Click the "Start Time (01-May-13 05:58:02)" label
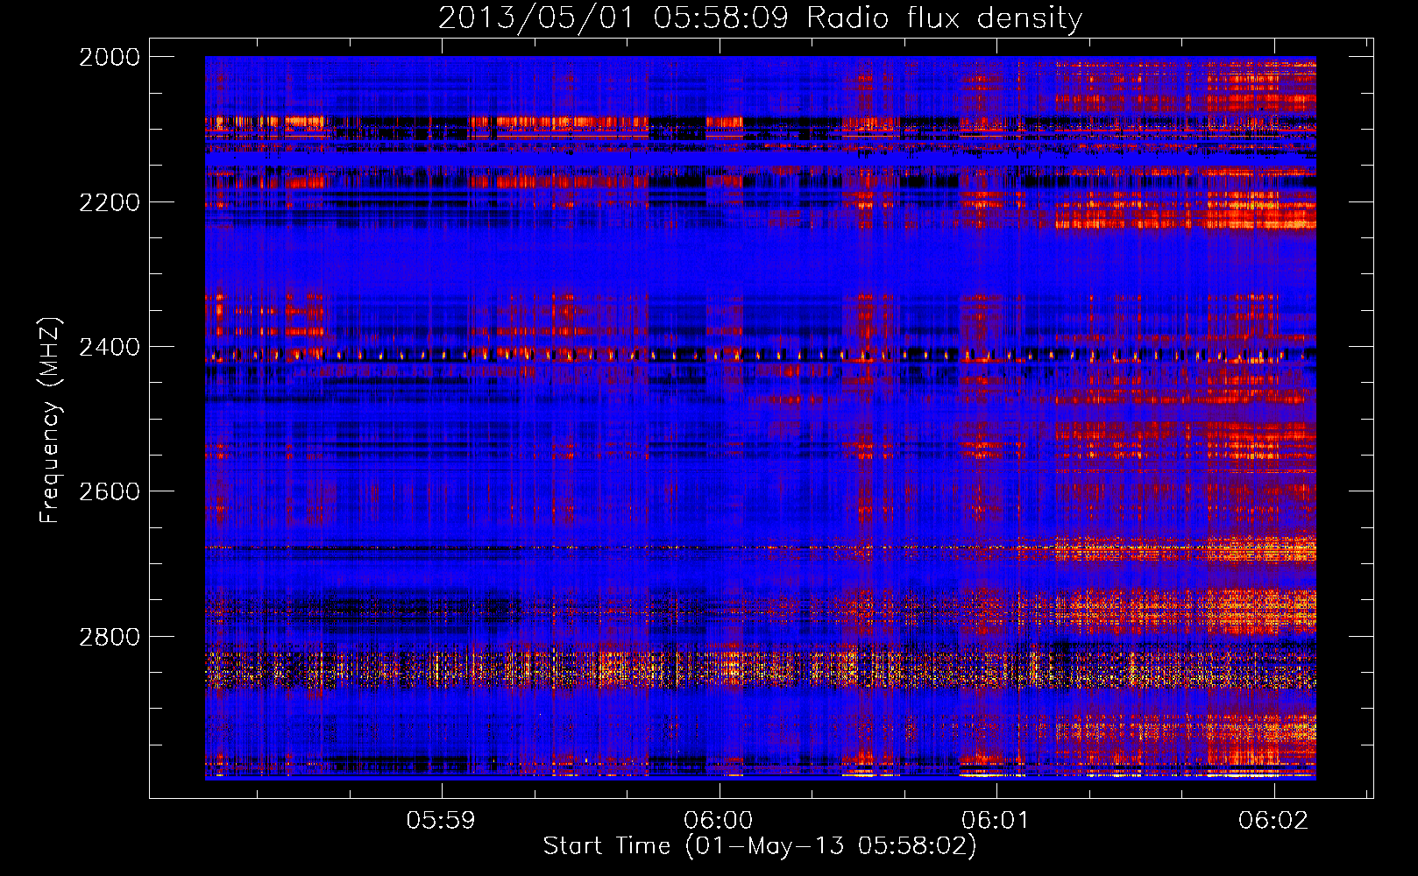This screenshot has width=1418, height=876. click(x=760, y=846)
